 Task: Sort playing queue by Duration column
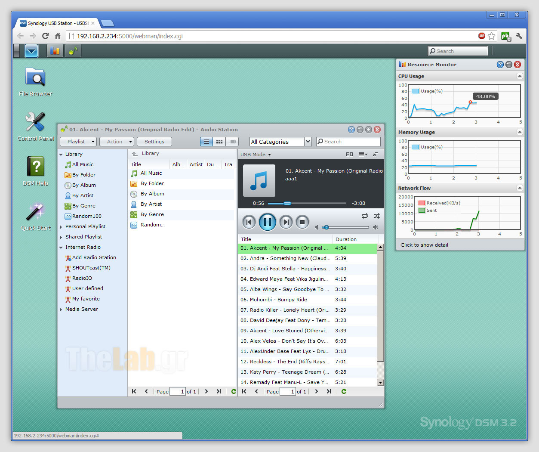pos(355,239)
